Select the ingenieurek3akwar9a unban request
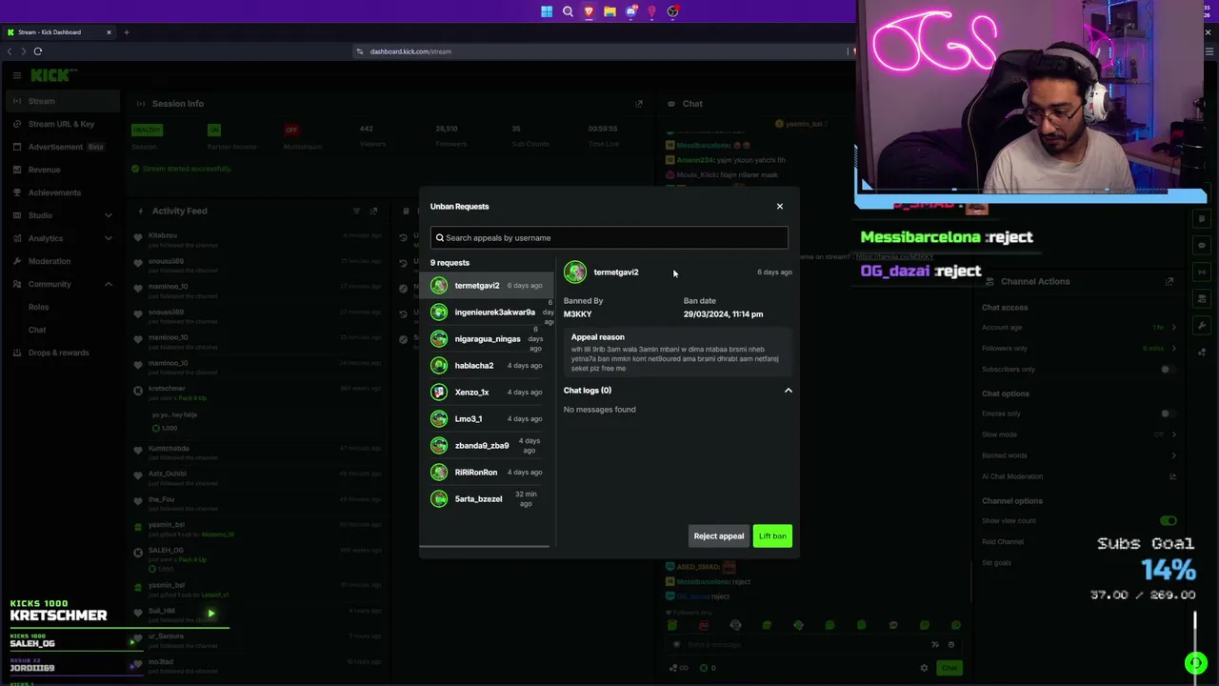 click(x=487, y=313)
